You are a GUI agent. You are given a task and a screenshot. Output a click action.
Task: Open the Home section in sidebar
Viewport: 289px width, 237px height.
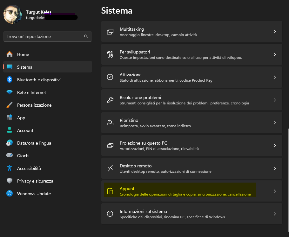(23, 54)
